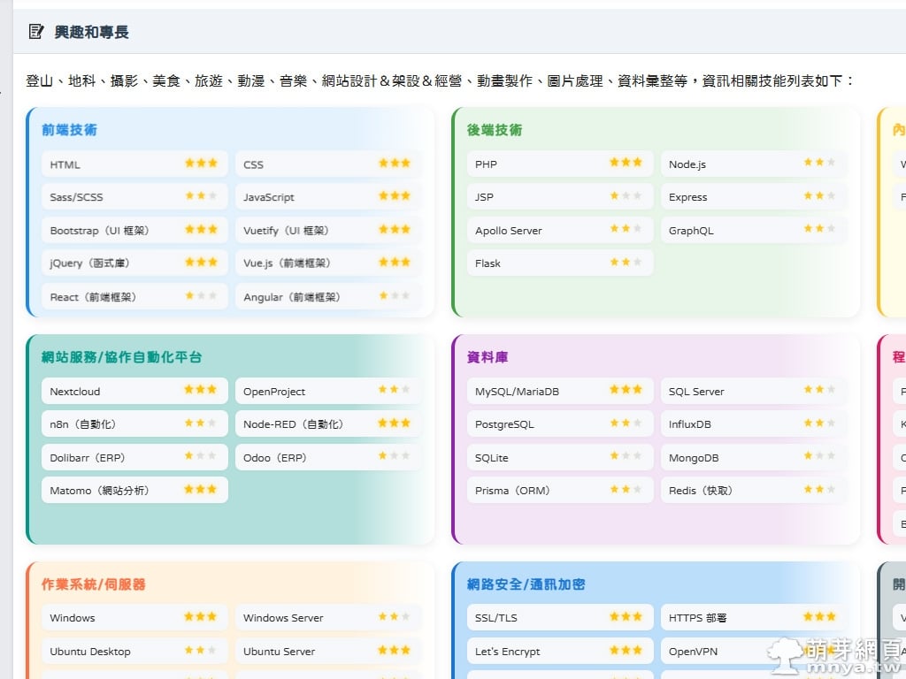This screenshot has height=679, width=906.
Task: Click the stars next to MySQL/MariaDB
Action: (626, 390)
